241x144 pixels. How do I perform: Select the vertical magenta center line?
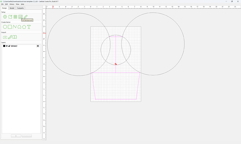pos(116,54)
